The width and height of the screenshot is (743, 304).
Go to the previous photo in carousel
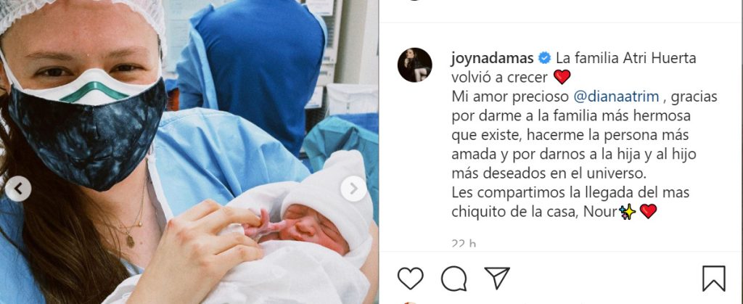[x=18, y=189]
